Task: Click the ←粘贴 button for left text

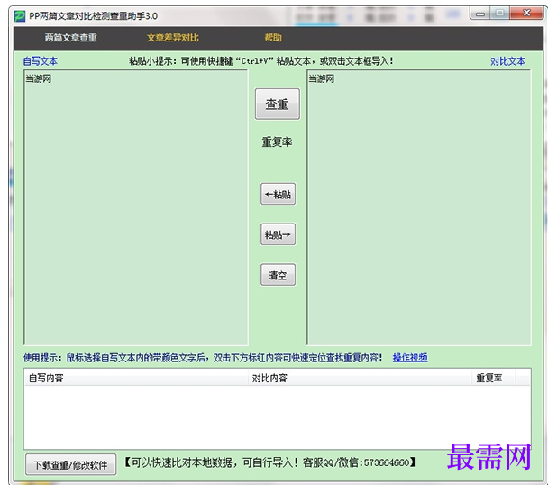Action: point(278,194)
